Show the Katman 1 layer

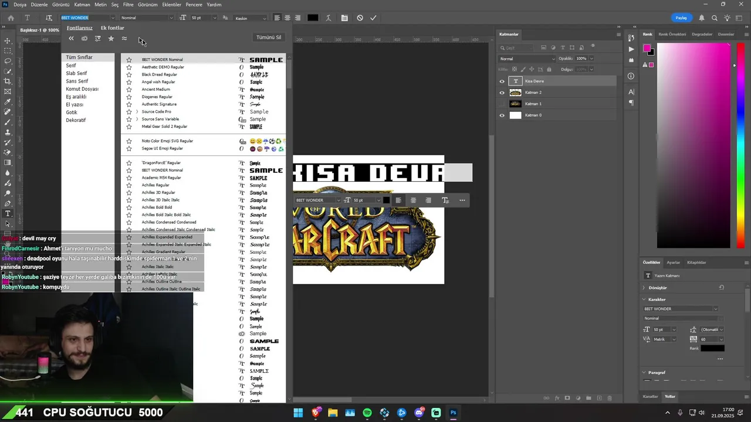502,104
